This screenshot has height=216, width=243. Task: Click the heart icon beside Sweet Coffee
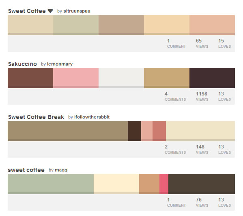(50, 11)
